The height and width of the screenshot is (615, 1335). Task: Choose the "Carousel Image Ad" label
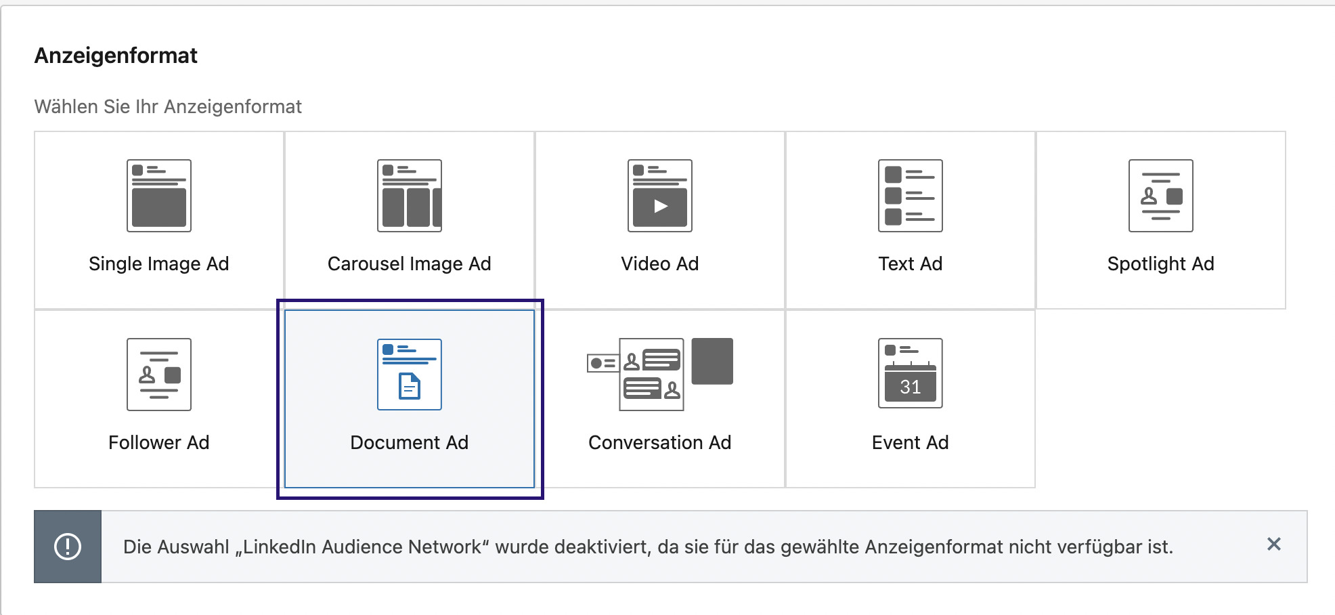410,263
